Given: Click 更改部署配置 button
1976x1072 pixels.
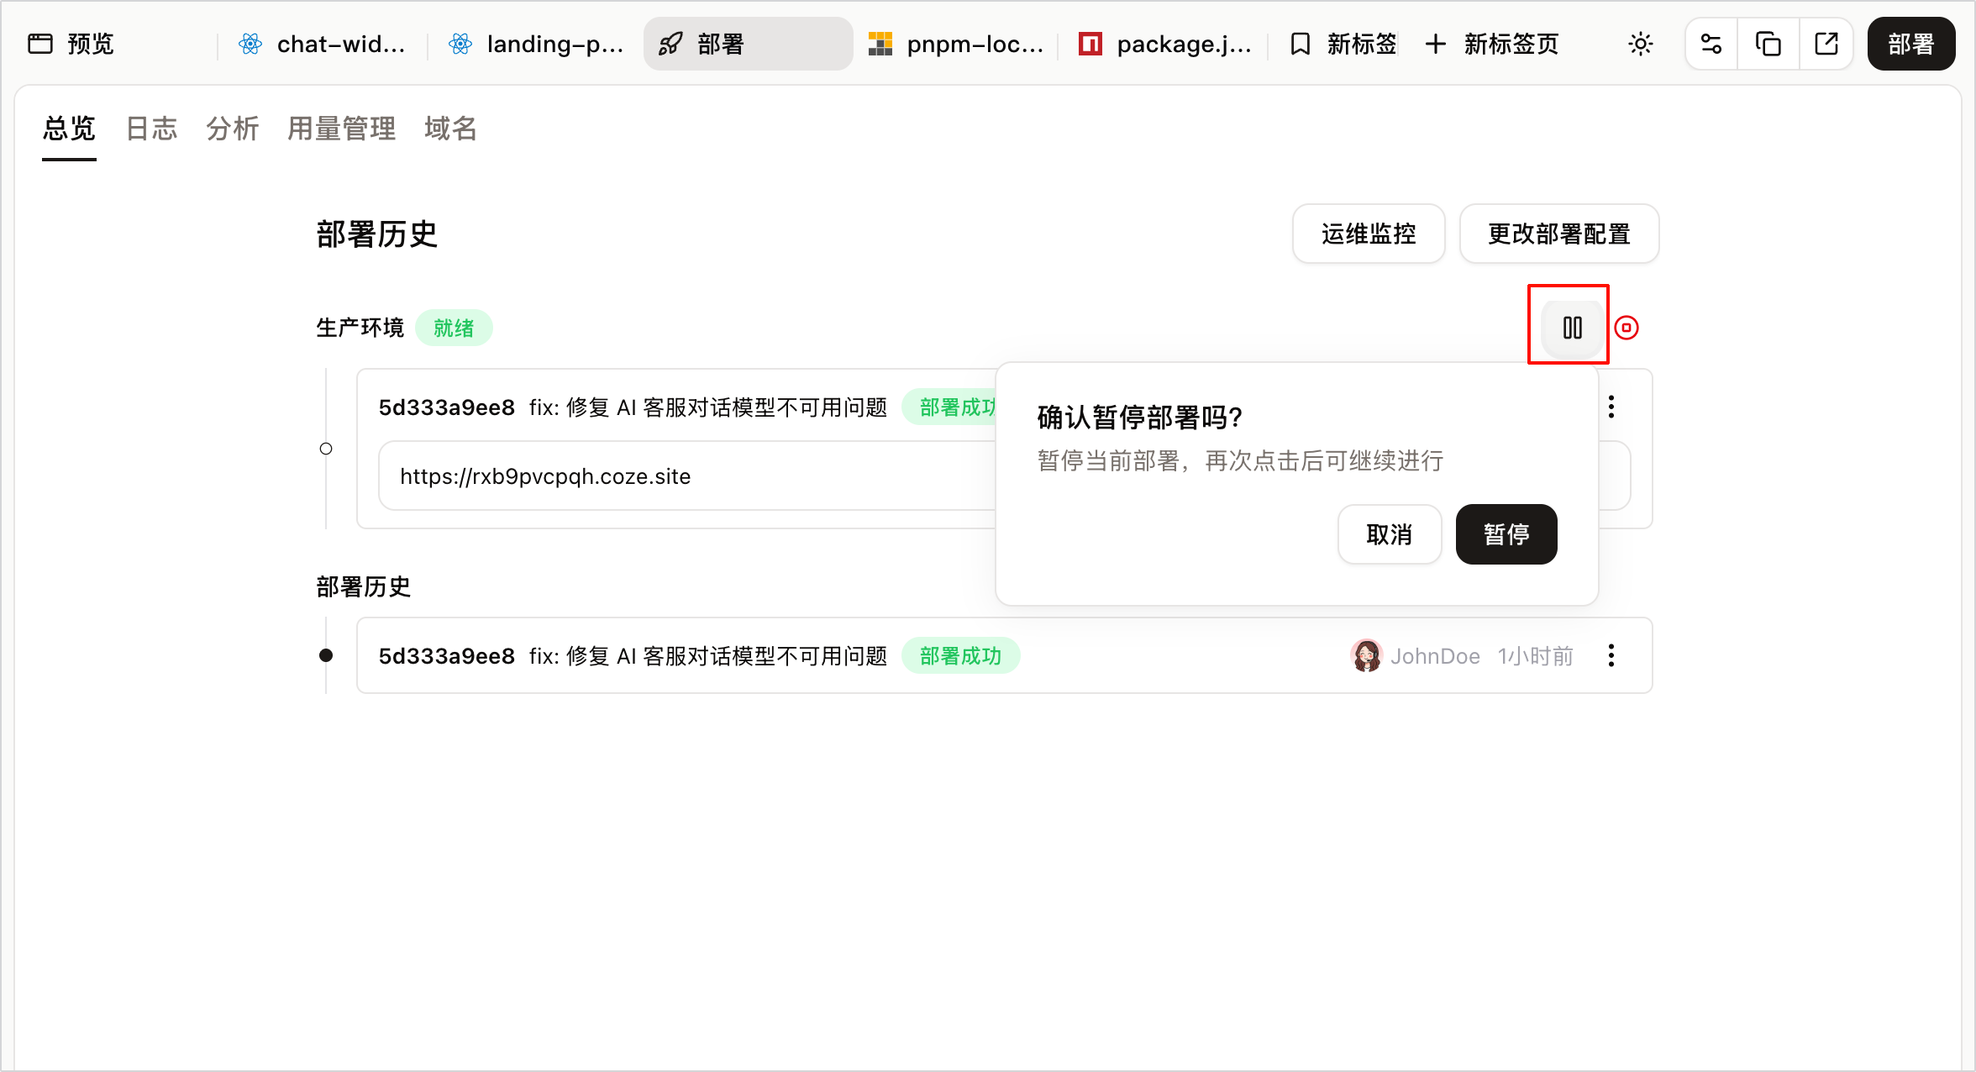Looking at the screenshot, I should 1559,234.
